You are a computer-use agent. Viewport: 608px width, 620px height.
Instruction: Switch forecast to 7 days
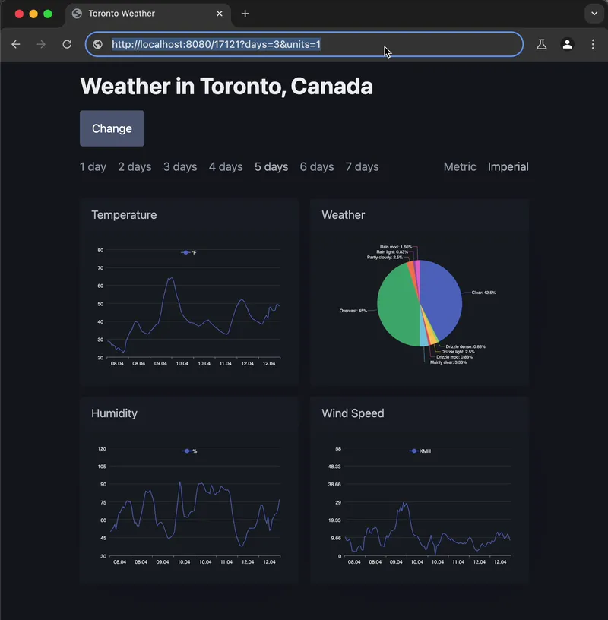pyautogui.click(x=363, y=166)
